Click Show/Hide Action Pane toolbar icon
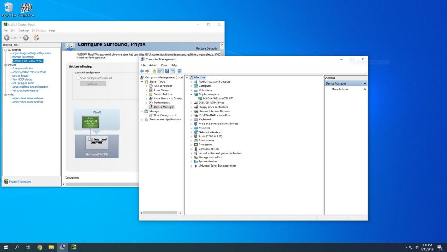447x252 pixels. (x=173, y=71)
